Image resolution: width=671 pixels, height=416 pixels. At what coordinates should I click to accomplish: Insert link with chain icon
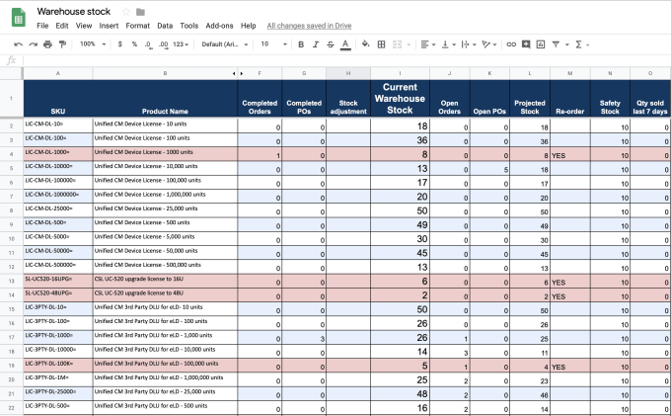pos(511,44)
